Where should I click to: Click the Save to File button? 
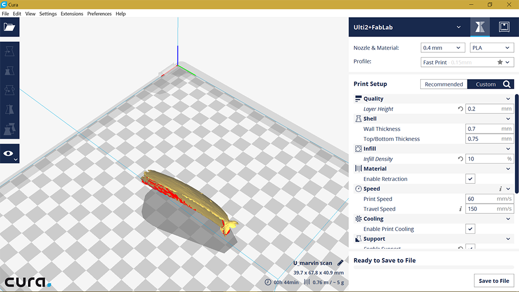coord(494,281)
